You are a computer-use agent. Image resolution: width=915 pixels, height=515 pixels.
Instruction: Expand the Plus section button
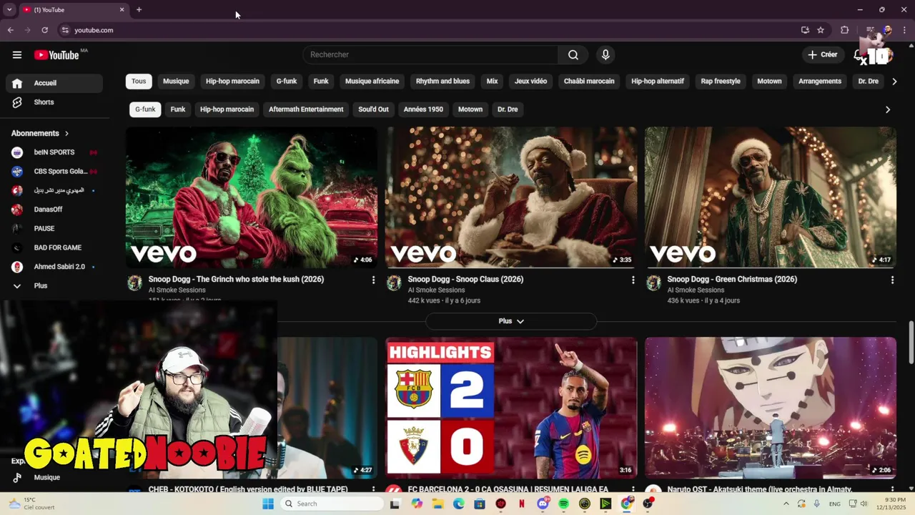[x=511, y=321]
